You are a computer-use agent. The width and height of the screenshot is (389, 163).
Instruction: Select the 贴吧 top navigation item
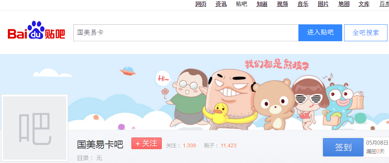[x=241, y=4]
